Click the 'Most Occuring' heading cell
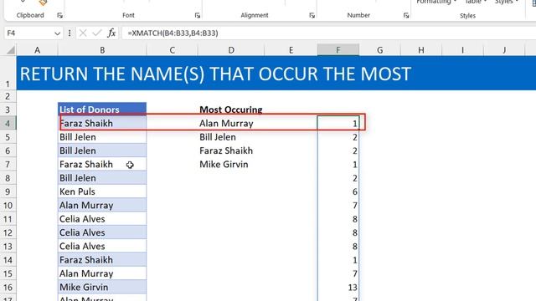 pyautogui.click(x=231, y=110)
